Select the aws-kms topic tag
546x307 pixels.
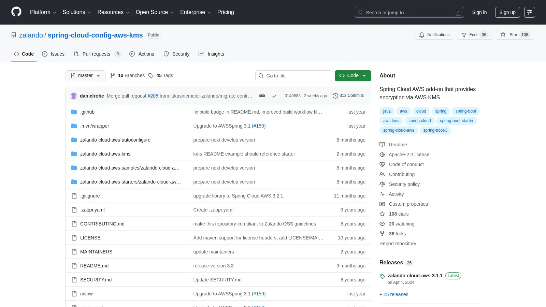coord(391,121)
